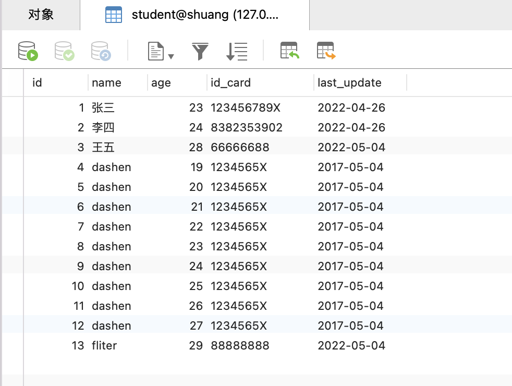Click the import table icon with green arrow
The image size is (512, 386).
(290, 50)
